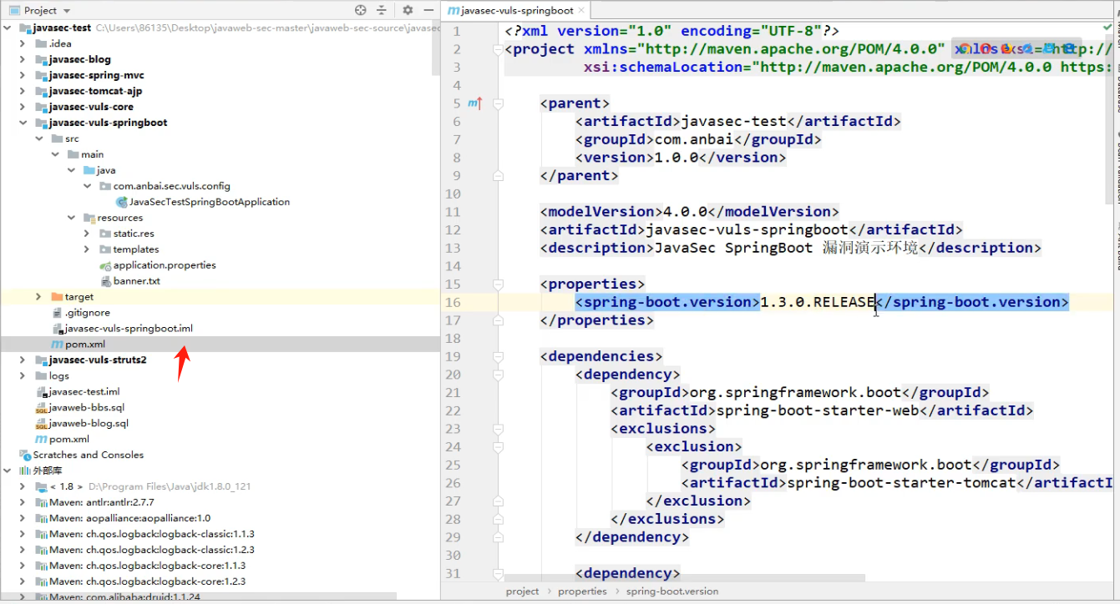Screen dimensions: 1120x604
Task: Collapse the src folder
Action: coord(39,138)
